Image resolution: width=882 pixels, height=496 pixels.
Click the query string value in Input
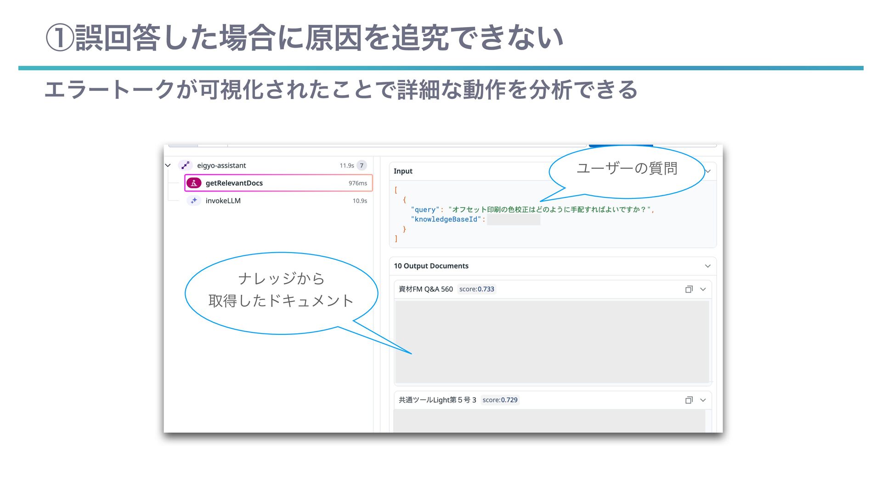549,209
